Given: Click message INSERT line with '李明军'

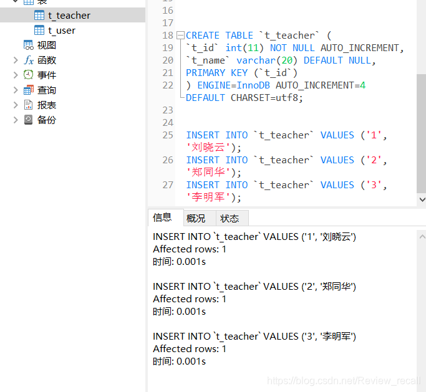Looking at the screenshot, I should click(254, 337).
